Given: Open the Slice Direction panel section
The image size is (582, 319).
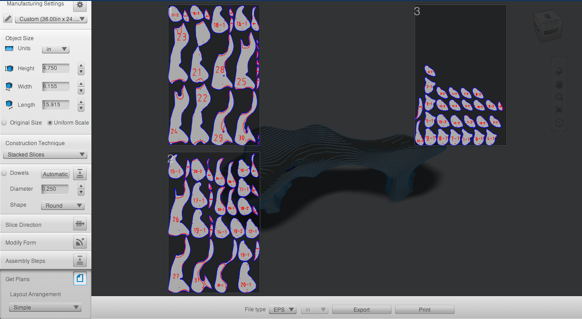Looking at the screenshot, I should point(46,224).
